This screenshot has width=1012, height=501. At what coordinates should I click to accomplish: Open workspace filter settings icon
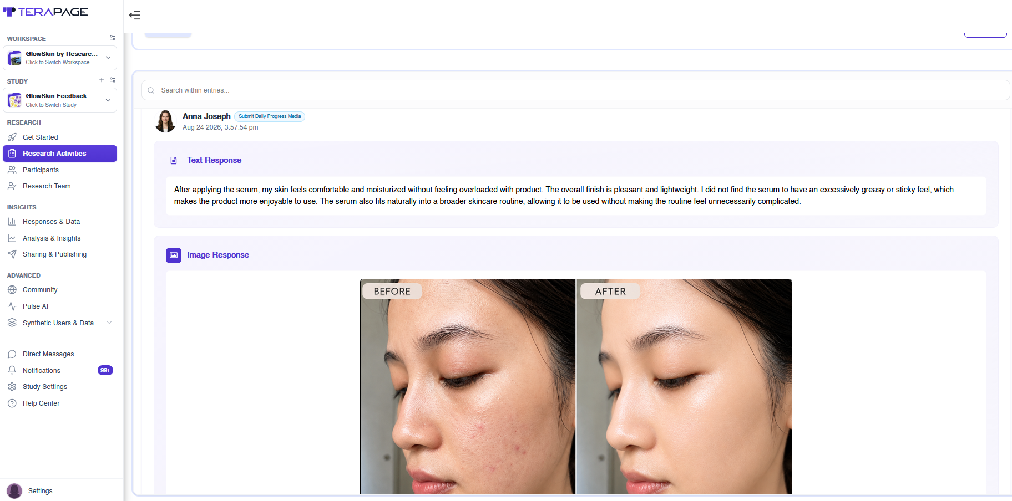click(x=113, y=38)
